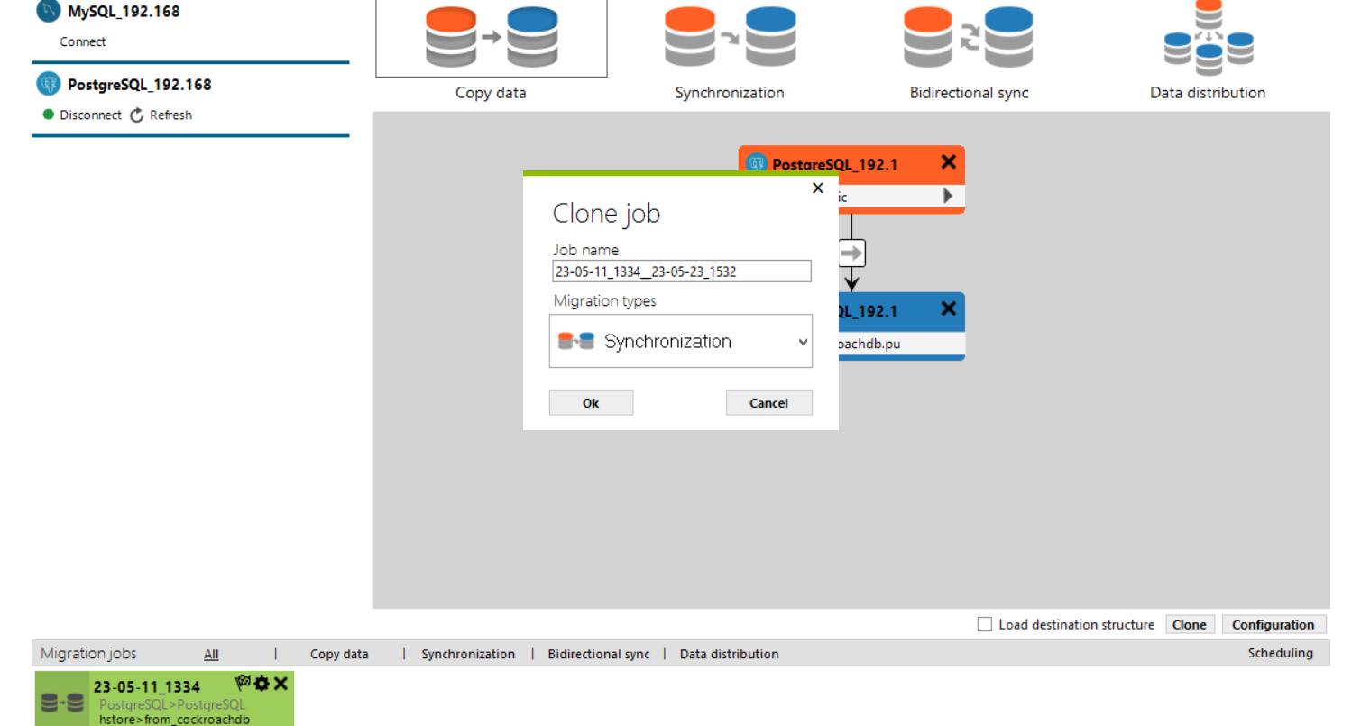Click the Refresh icon for PostgreSQL connection

pos(137,115)
